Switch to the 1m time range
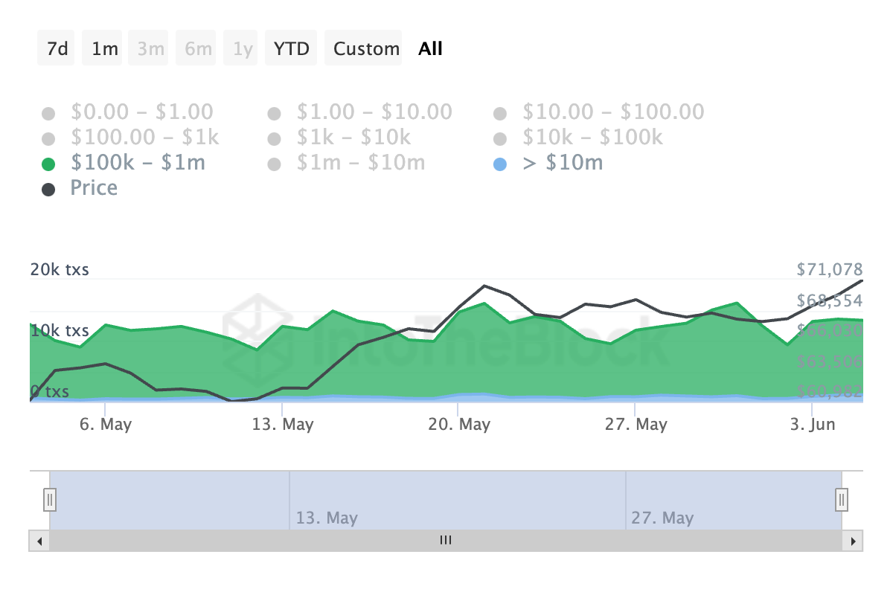Viewport: 893px width, 595px height. [105, 49]
